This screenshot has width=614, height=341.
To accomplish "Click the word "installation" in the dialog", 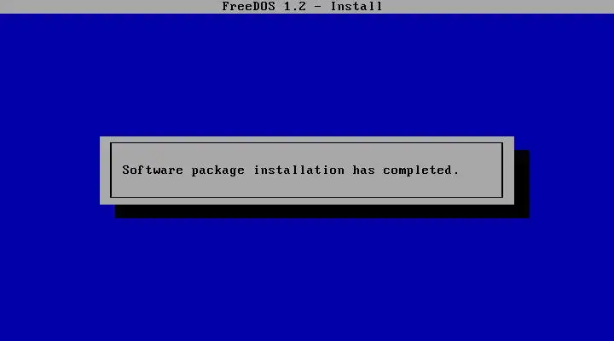I will (x=298, y=170).
